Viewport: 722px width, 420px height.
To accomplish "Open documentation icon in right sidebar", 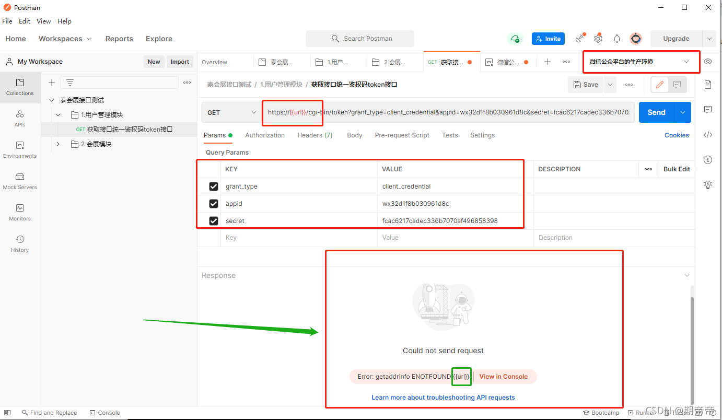I will coord(708,85).
